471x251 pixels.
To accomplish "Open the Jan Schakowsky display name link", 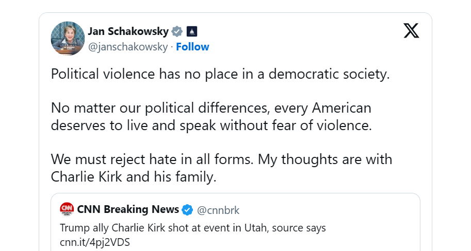I will [128, 31].
